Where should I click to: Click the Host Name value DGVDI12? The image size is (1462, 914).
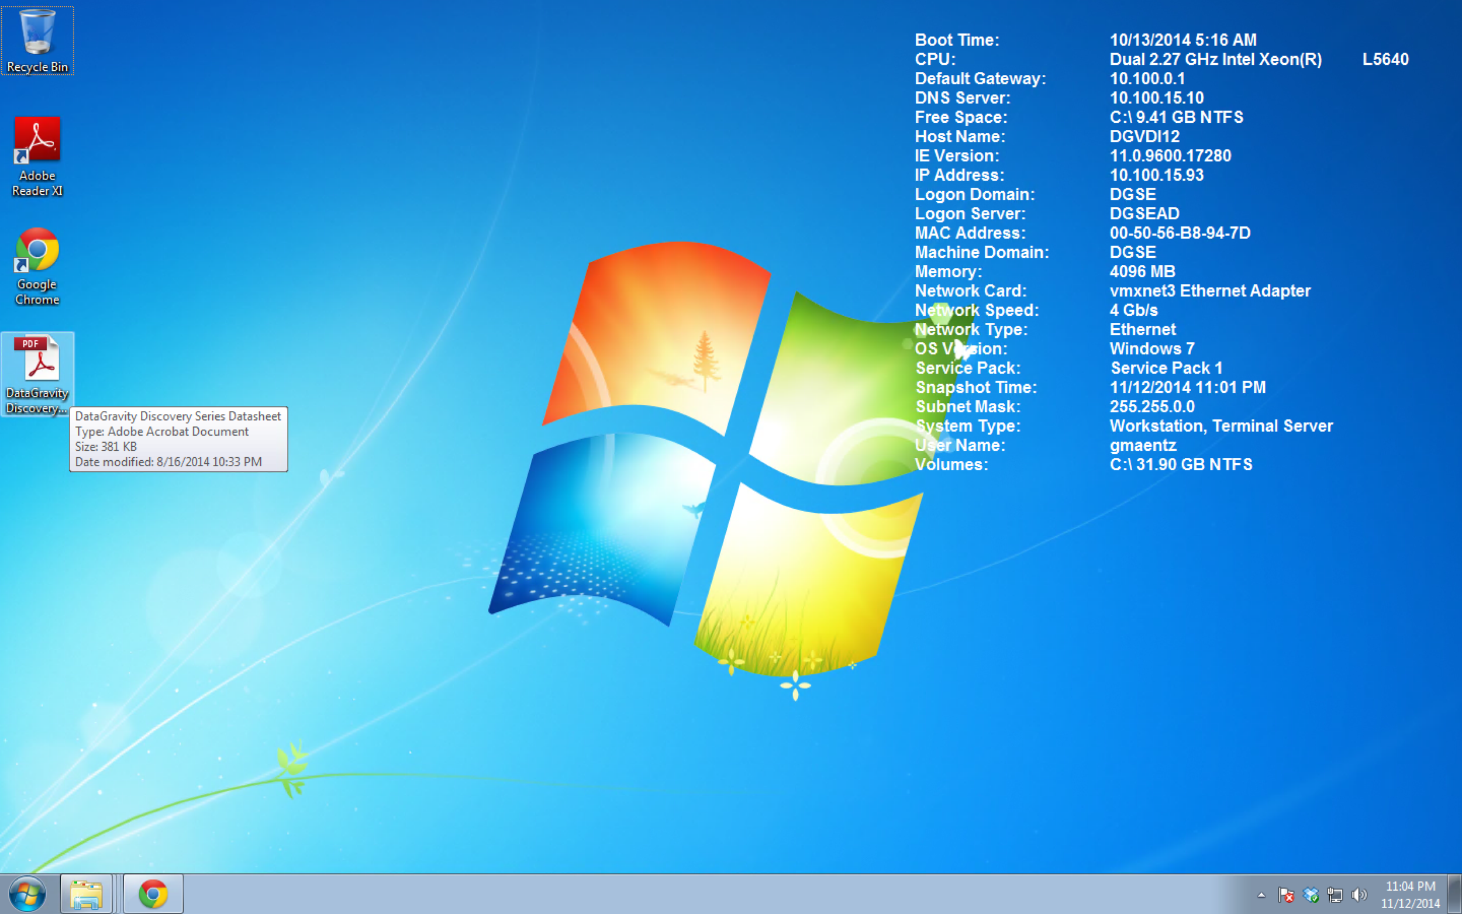tap(1144, 137)
